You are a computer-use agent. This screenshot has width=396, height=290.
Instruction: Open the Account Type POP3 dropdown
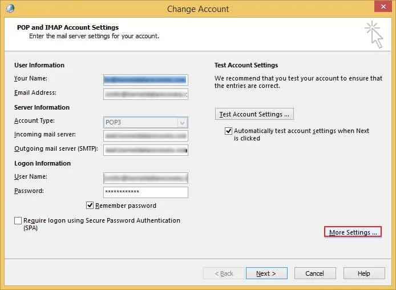pyautogui.click(x=146, y=123)
